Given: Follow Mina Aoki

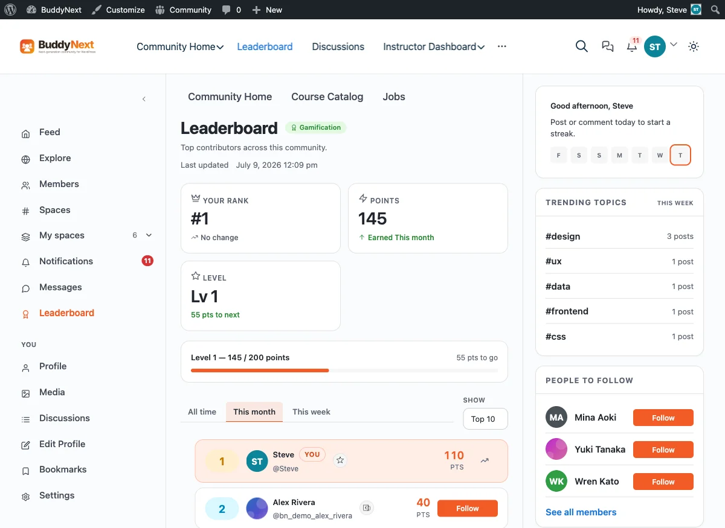Looking at the screenshot, I should tap(663, 418).
